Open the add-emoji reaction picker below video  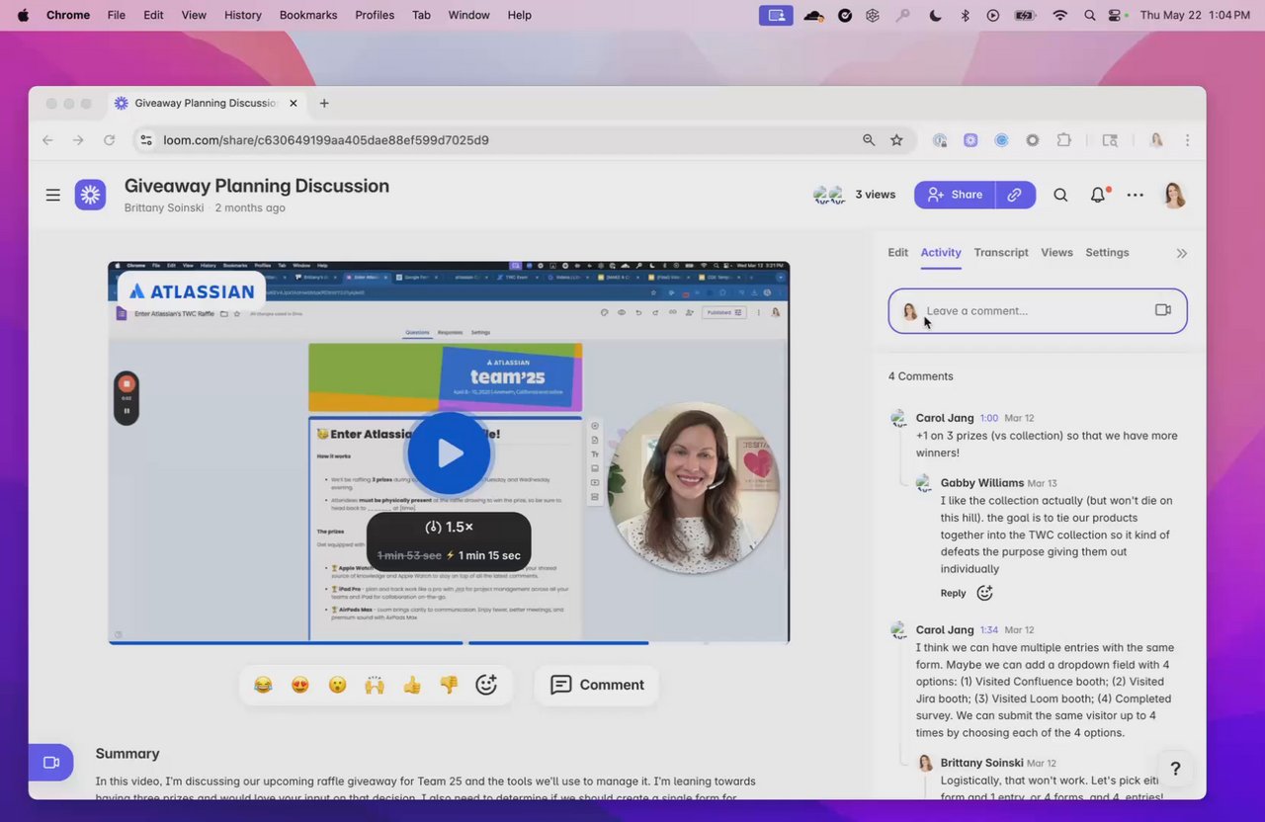click(x=486, y=685)
